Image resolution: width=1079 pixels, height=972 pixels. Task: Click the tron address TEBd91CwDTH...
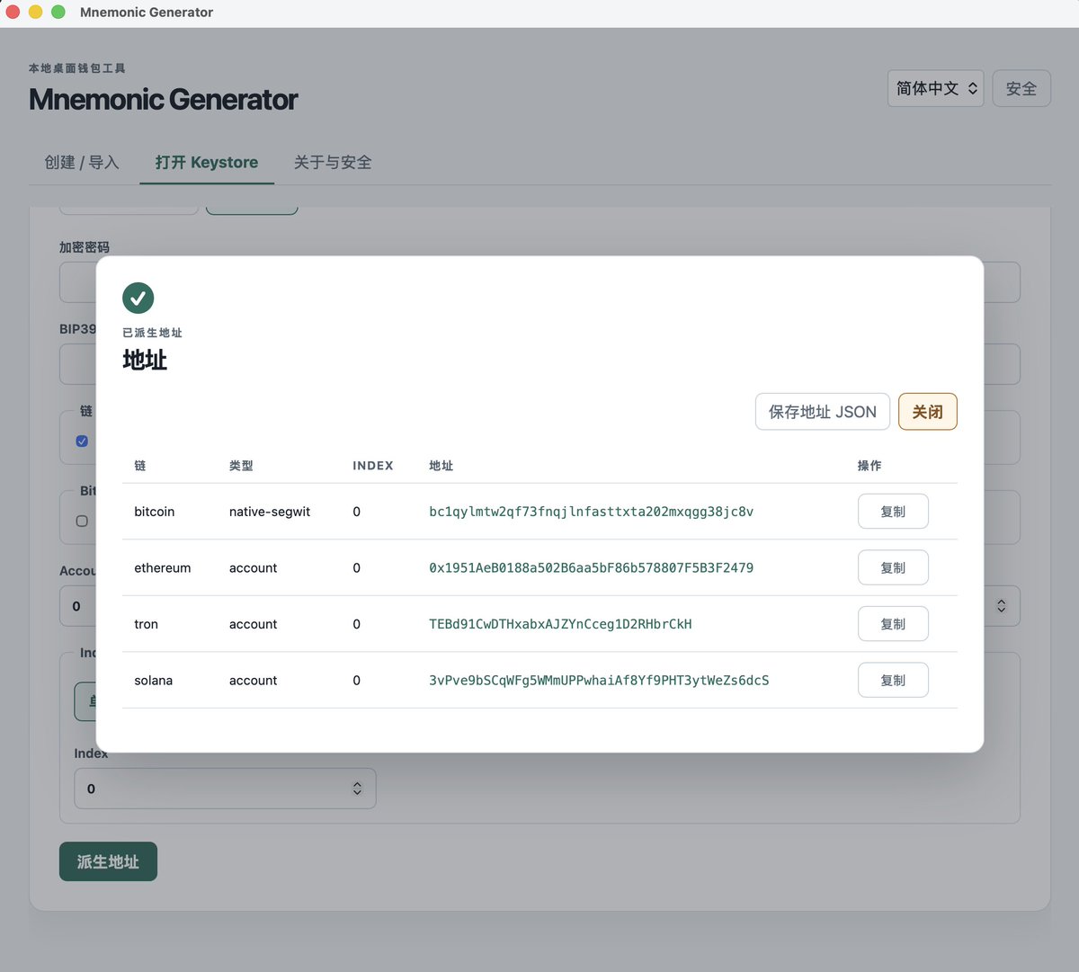pos(560,624)
